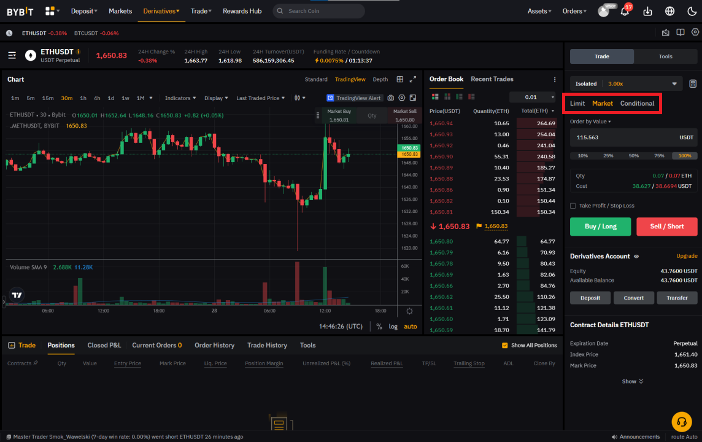Switch to the Conditional order tab

point(636,104)
